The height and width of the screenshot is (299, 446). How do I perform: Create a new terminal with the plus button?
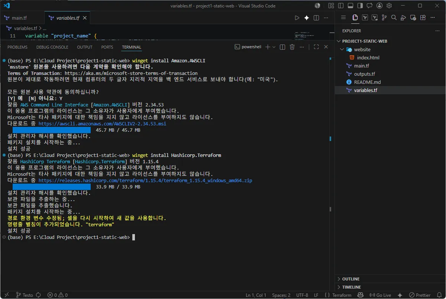[268, 47]
